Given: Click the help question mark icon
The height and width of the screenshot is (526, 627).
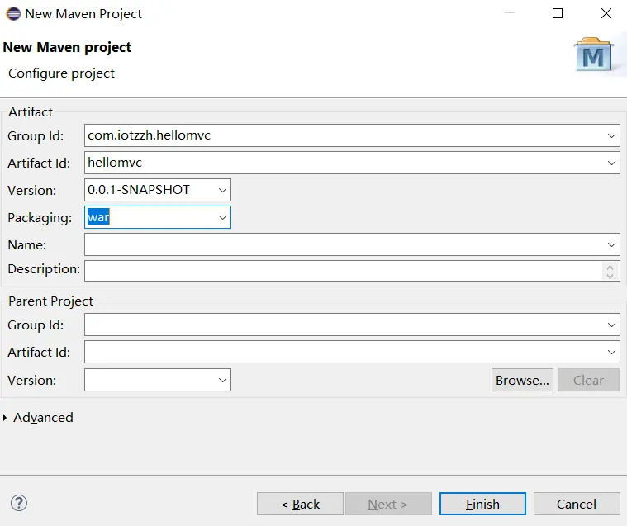Looking at the screenshot, I should pos(19,503).
